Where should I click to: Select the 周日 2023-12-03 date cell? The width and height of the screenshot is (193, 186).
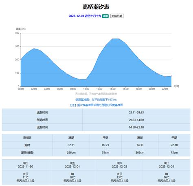pos(167,165)
